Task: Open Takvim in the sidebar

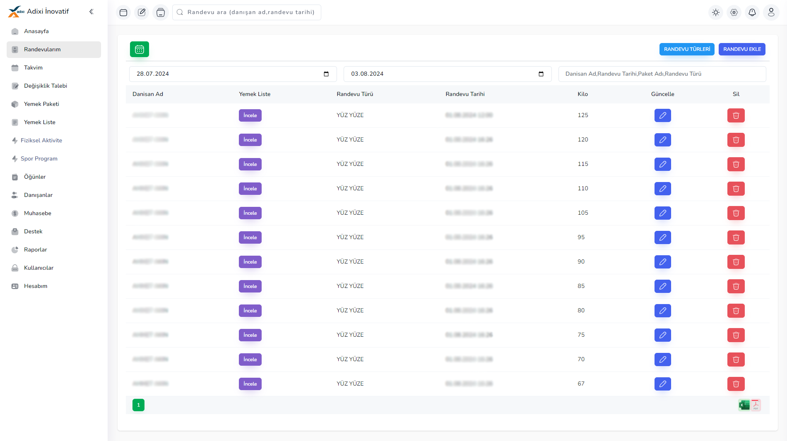Action: point(33,67)
